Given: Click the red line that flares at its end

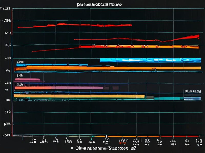Looking at the screenshot, I should 137,39.
